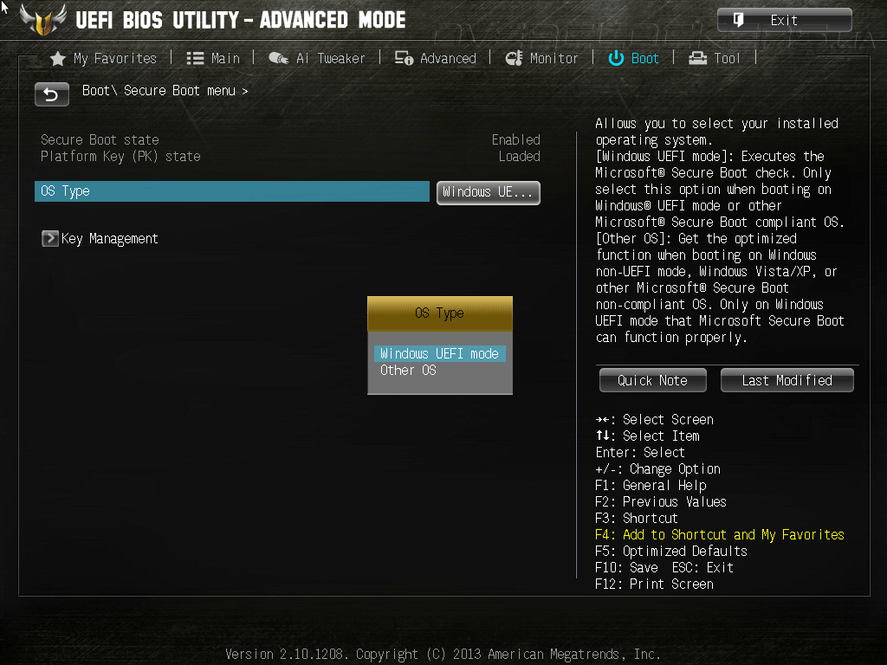
Task: Show Last Modified settings
Action: pyautogui.click(x=787, y=380)
